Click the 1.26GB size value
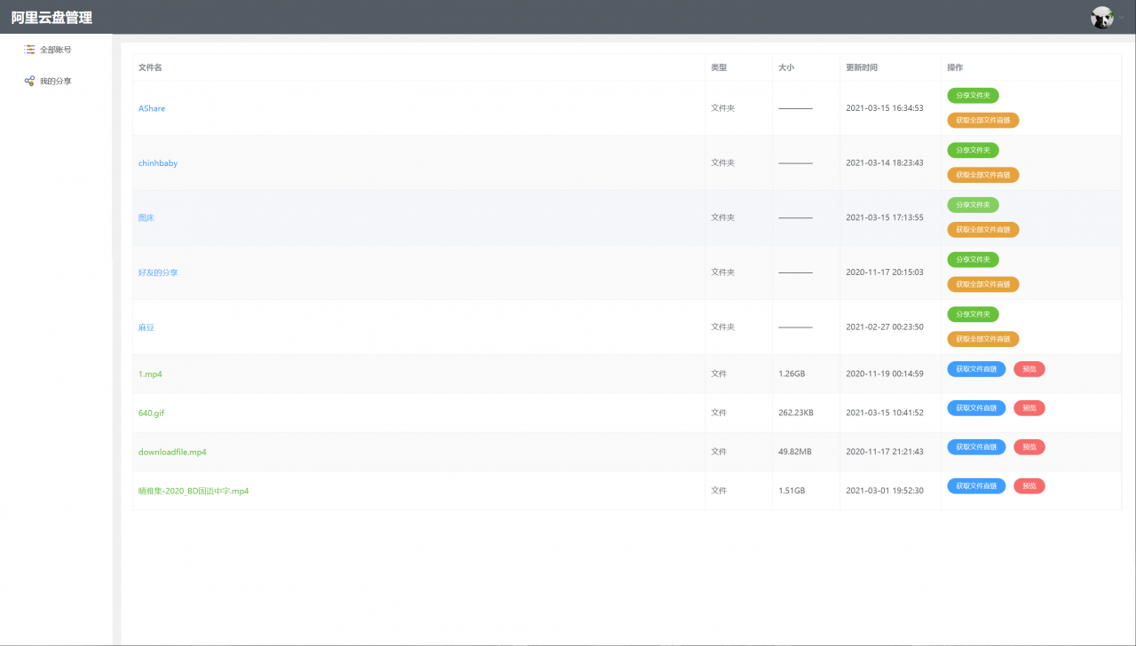Image resolution: width=1136 pixels, height=646 pixels. pos(792,374)
